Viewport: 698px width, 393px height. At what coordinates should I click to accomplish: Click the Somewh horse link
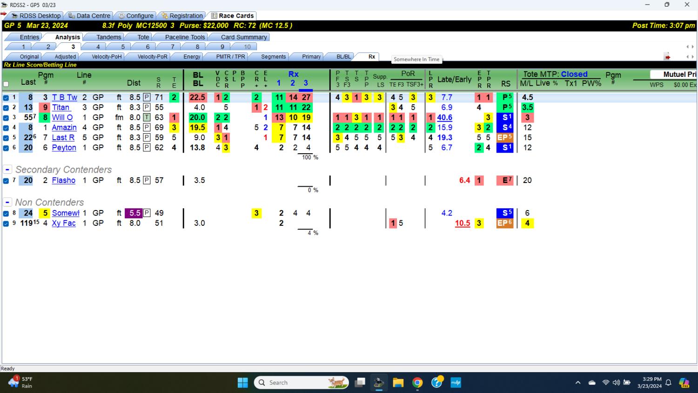coord(66,213)
